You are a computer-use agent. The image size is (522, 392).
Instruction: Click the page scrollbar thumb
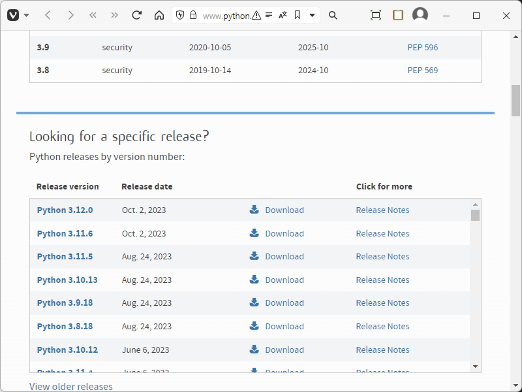pos(516,101)
